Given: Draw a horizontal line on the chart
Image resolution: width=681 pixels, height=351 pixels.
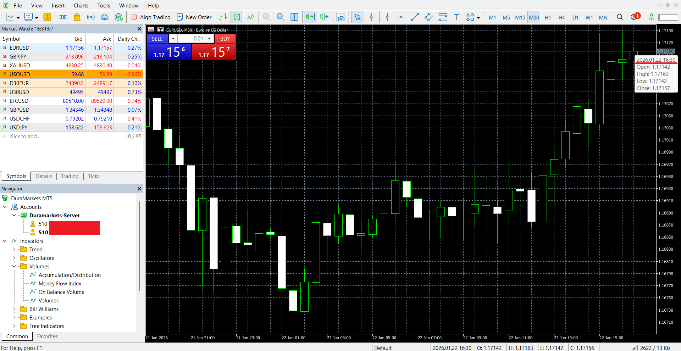Looking at the screenshot, I should (401, 17).
